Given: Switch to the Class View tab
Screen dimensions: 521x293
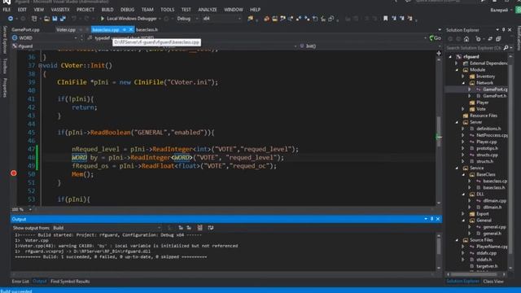Looking at the screenshot, I should point(493,282).
